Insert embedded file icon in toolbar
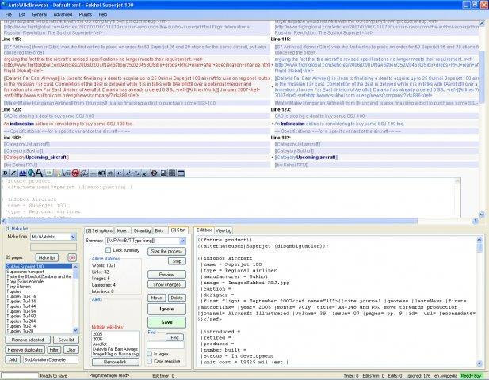 pyautogui.click(x=49, y=173)
